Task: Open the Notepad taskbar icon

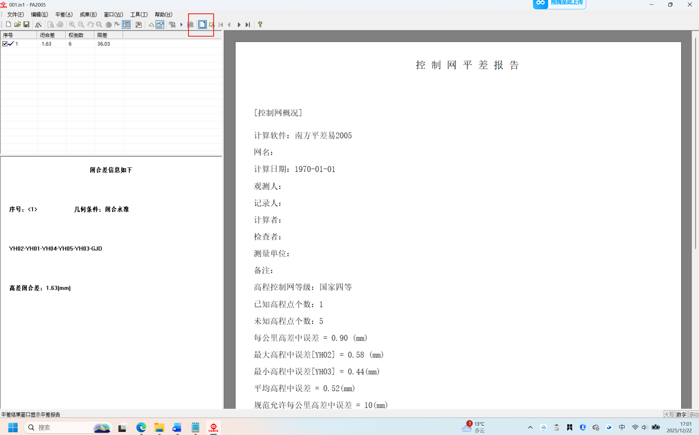Action: tap(195, 428)
